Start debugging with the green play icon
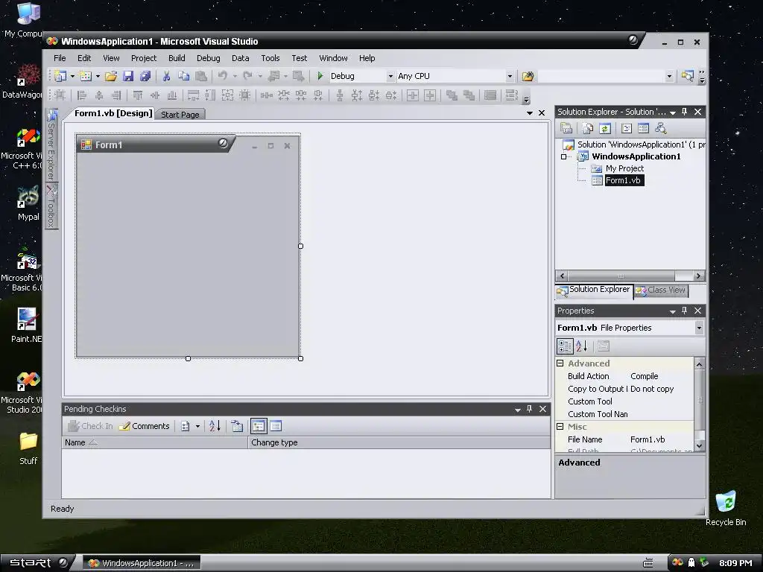This screenshot has width=763, height=572. (x=320, y=76)
